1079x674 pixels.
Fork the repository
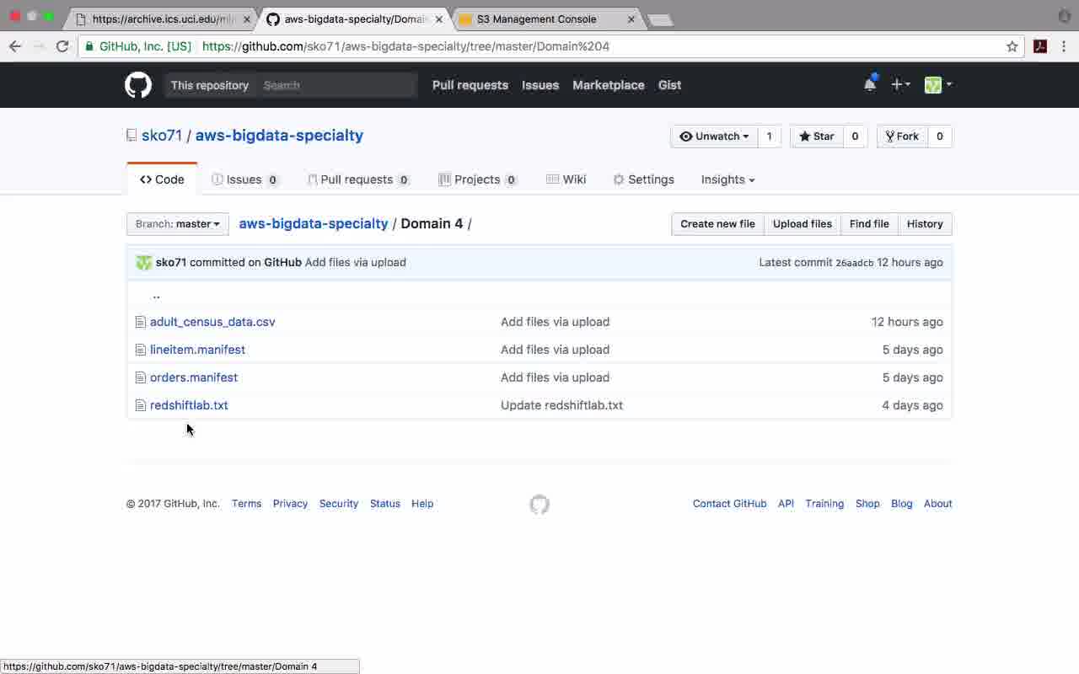[x=902, y=136]
